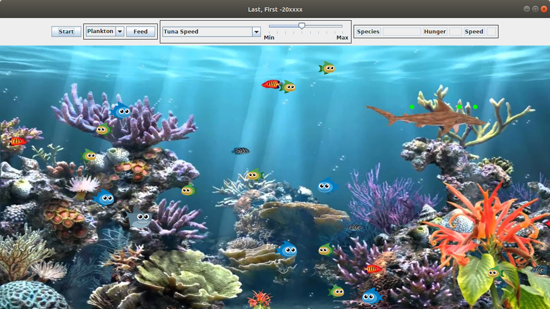Close the aquarium window

(x=544, y=9)
